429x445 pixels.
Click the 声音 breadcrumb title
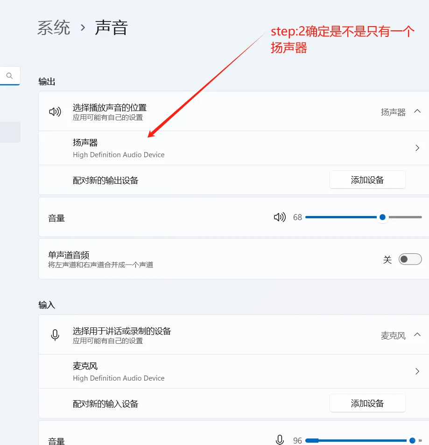111,28
